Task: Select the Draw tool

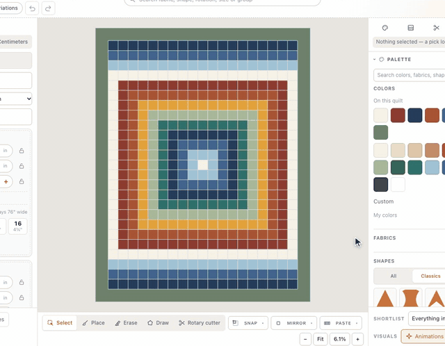Action: pyautogui.click(x=158, y=323)
